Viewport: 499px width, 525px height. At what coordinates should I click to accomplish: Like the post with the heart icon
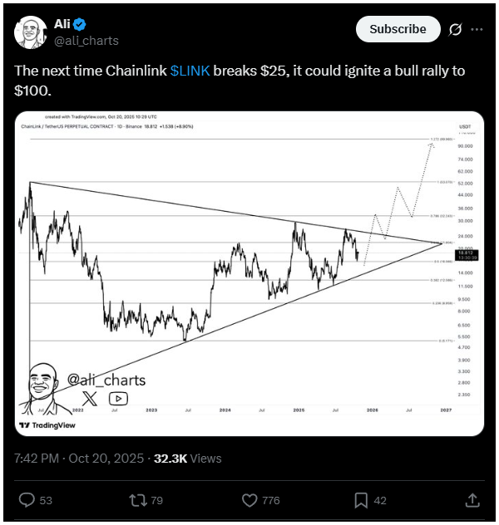249,500
